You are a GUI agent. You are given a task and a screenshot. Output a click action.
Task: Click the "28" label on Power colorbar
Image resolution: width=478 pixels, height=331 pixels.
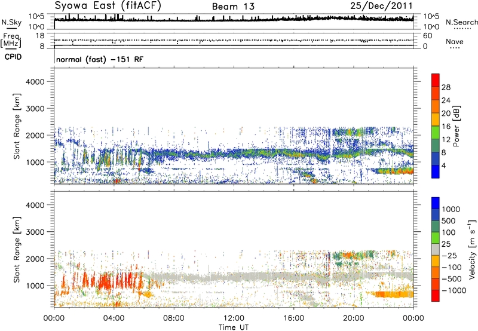(446, 87)
